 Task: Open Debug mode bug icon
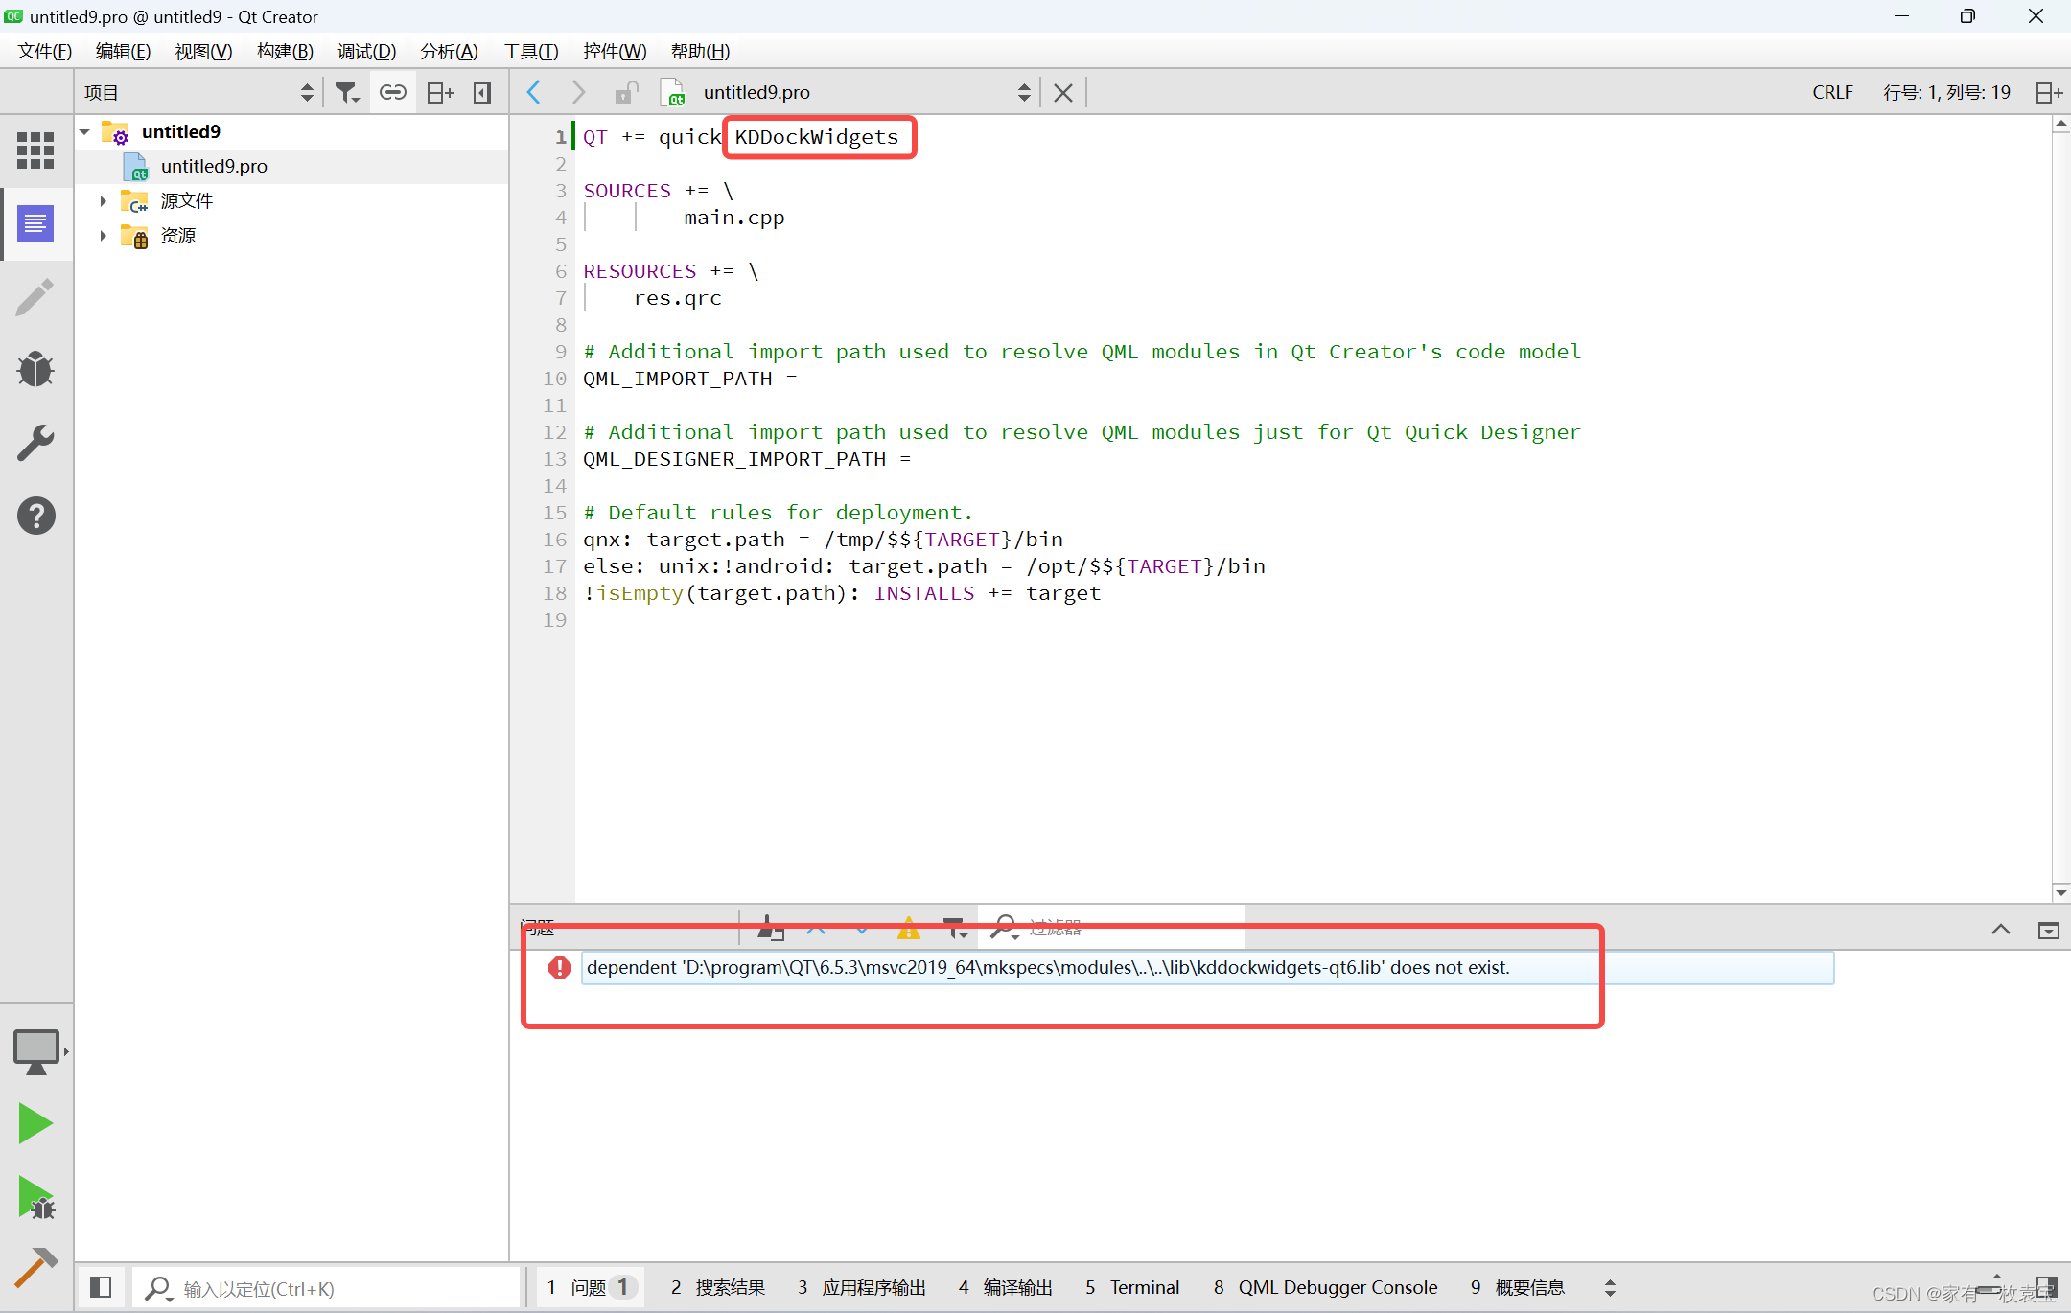(x=35, y=370)
